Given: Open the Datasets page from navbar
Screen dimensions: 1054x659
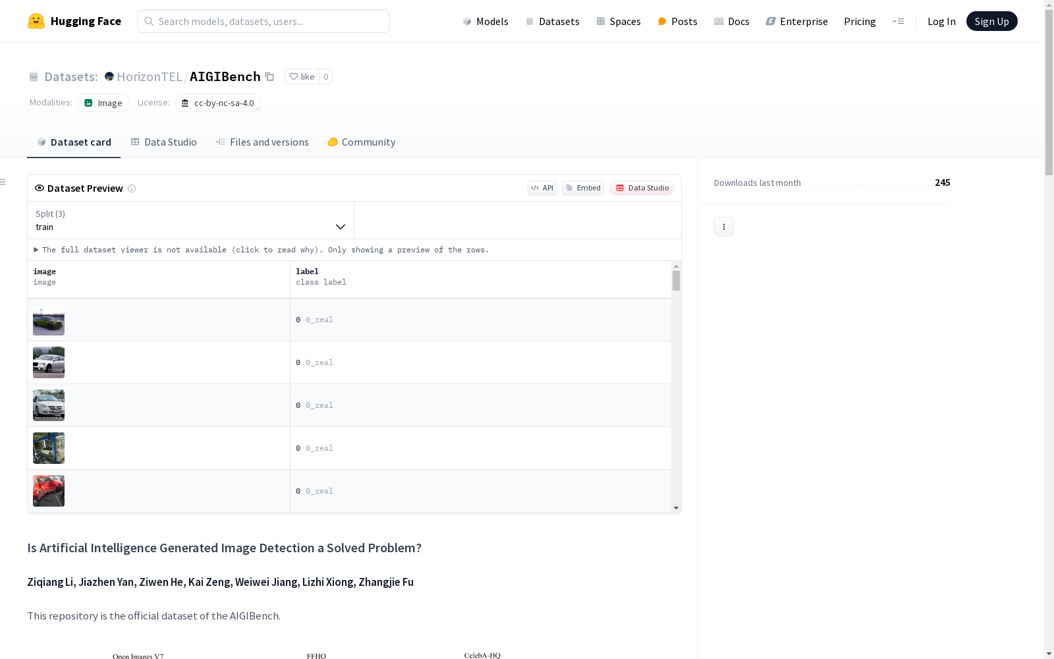Looking at the screenshot, I should tap(552, 21).
